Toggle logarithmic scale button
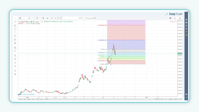The height and width of the screenshot is (112, 199). click(x=170, y=99)
